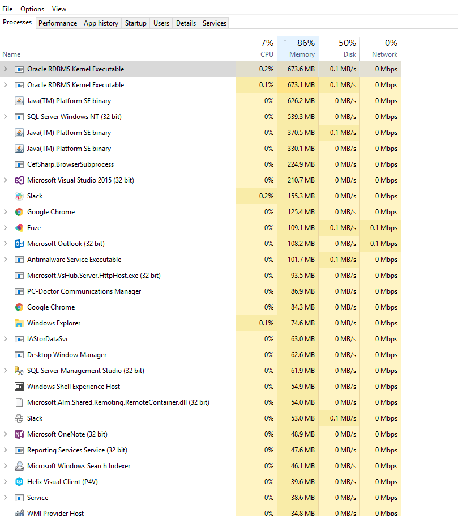Click the Google Chrome icon at 125.4 MB
Viewport: 458px width, 517px height.
[19, 212]
